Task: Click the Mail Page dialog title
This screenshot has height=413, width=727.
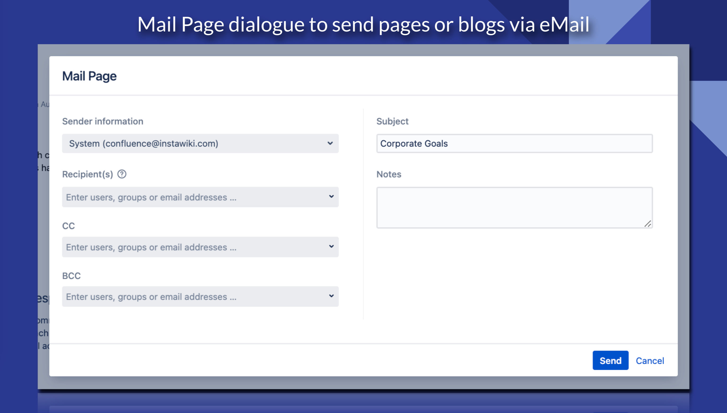Action: point(89,76)
